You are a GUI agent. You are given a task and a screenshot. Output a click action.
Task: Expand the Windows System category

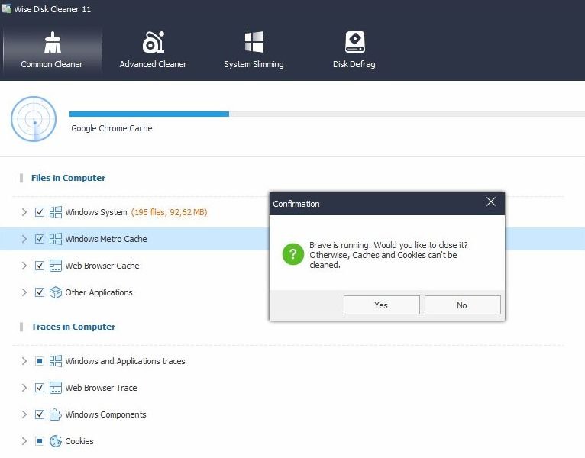24,212
